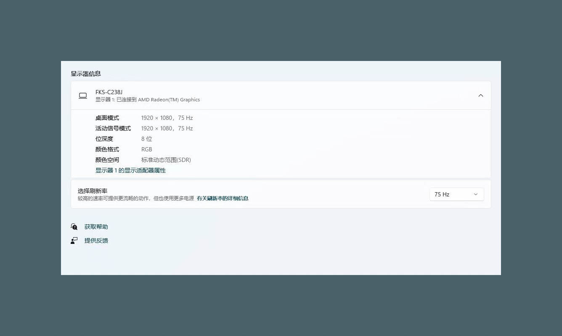
Task: Open the 获取帮助 link
Action: click(96, 227)
